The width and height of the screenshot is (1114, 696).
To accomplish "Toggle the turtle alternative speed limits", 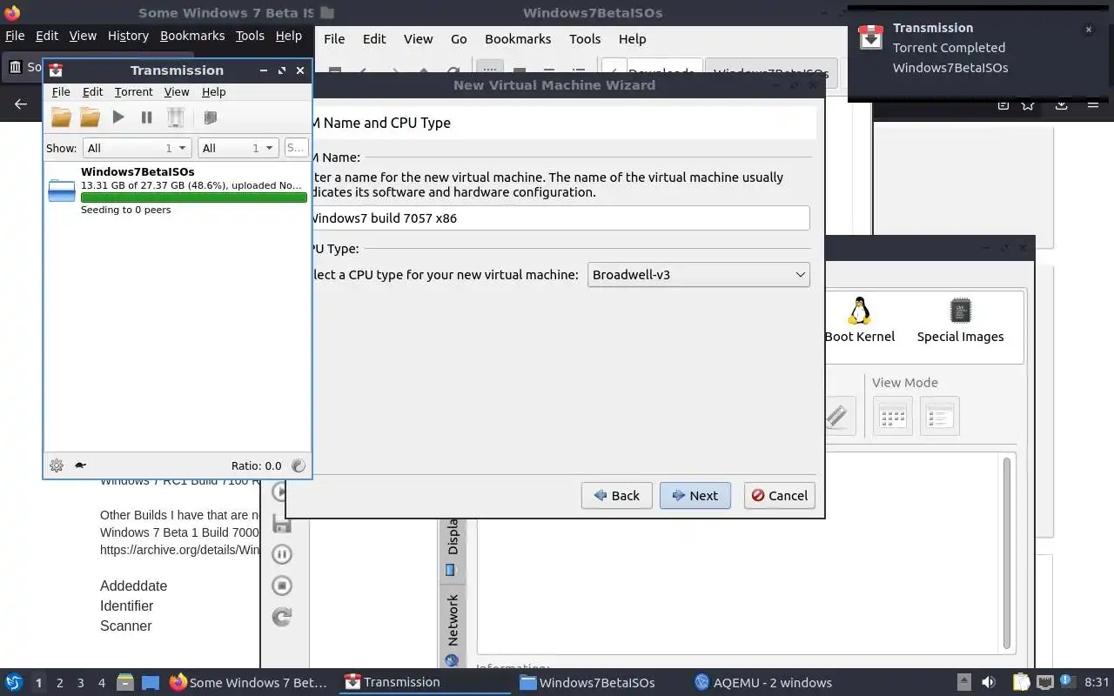I will [80, 465].
